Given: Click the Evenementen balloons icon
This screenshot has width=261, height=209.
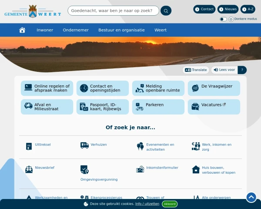Looking at the screenshot, I should [x=140, y=146].
